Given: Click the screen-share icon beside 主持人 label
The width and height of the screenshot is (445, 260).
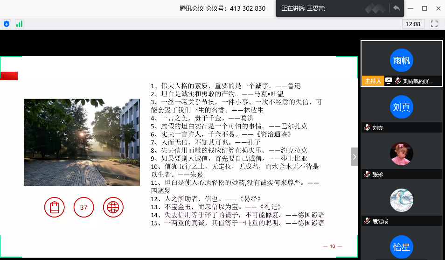Looking at the screenshot, I should coord(389,81).
